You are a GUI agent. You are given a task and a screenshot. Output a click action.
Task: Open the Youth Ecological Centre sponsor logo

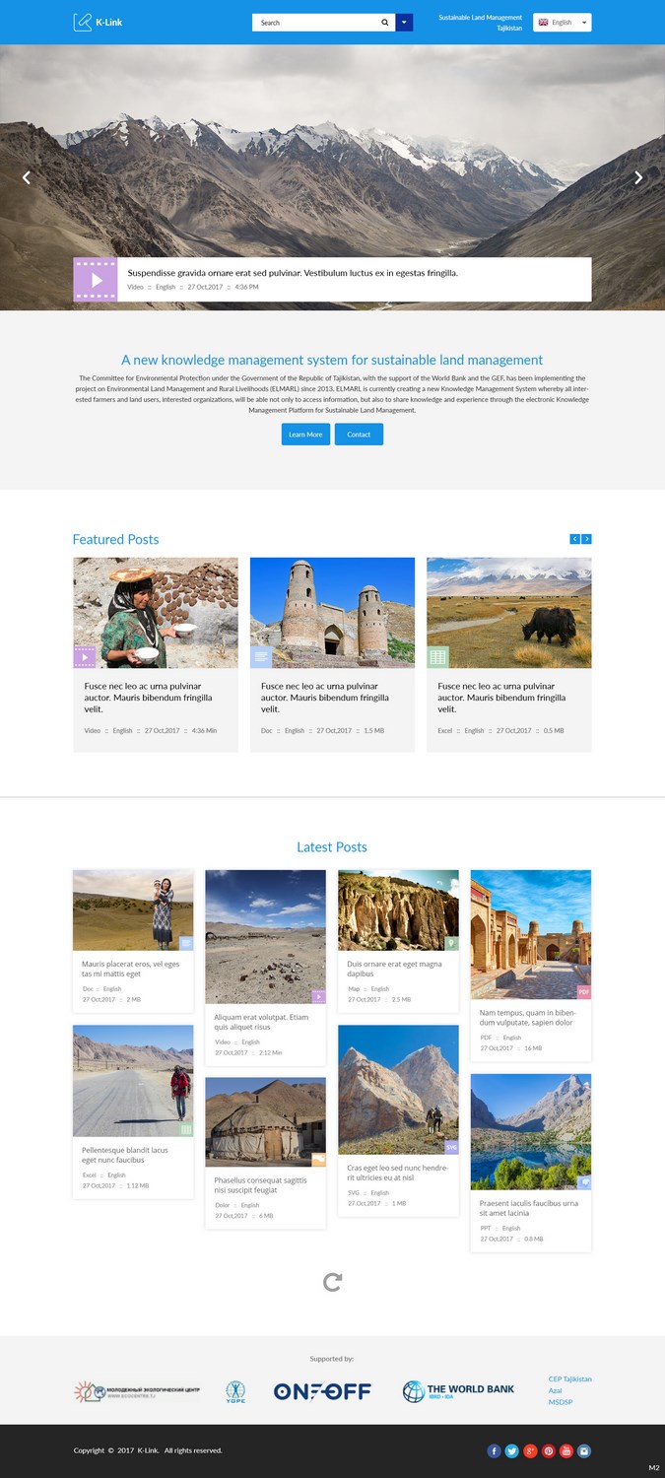coord(137,1391)
